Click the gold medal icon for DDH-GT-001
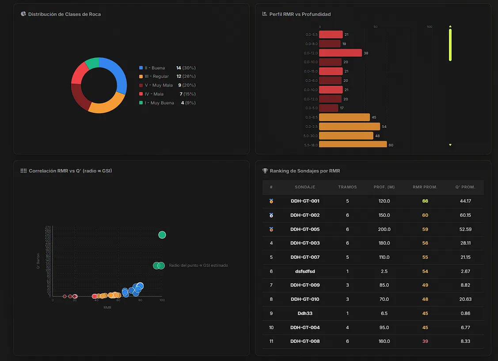The image size is (498, 361). click(x=271, y=201)
